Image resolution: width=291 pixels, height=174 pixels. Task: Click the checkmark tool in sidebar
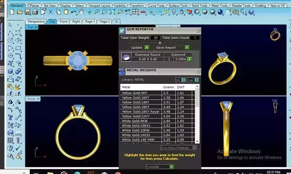coord(18,148)
